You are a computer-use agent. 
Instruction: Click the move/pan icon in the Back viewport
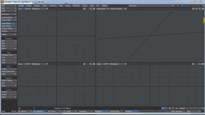[x=84, y=64]
